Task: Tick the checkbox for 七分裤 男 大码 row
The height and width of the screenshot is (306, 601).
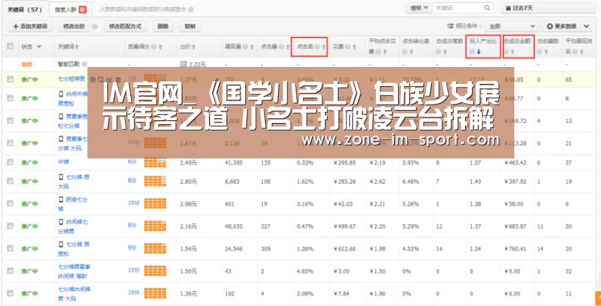Action: [10, 181]
